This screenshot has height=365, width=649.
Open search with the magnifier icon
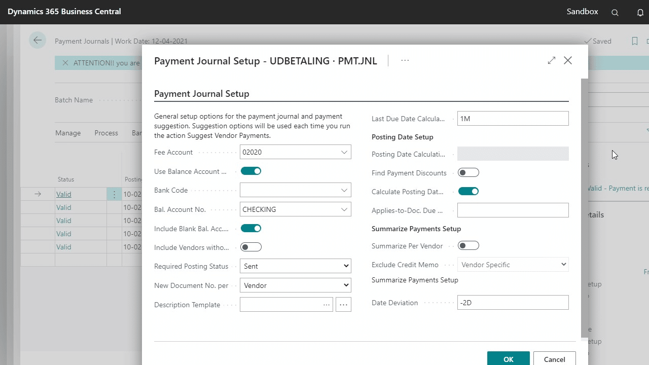pyautogui.click(x=614, y=11)
